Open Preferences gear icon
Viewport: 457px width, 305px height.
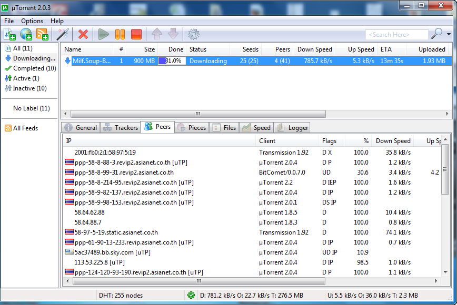(194, 34)
